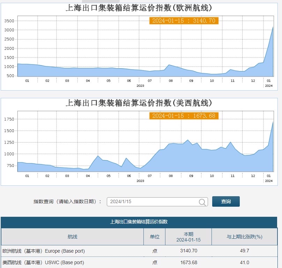Click the 1750 axis label on USWC chart
The width and height of the screenshot is (282, 268).
(9, 119)
